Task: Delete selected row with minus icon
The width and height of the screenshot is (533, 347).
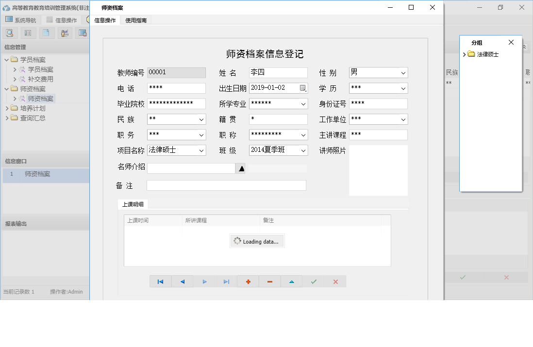Action: tap(269, 281)
